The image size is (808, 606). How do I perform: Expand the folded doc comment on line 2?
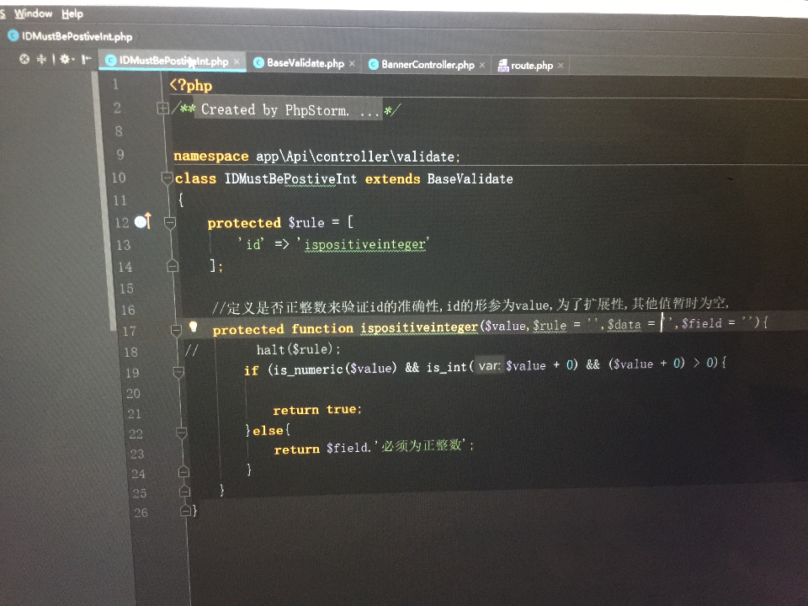click(x=162, y=109)
